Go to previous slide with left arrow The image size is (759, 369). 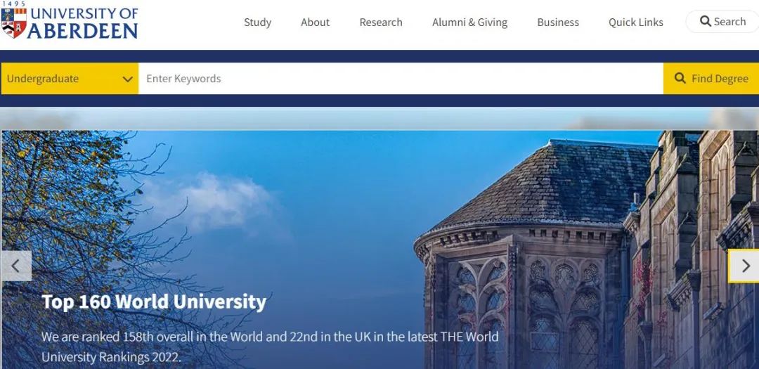[x=16, y=266]
